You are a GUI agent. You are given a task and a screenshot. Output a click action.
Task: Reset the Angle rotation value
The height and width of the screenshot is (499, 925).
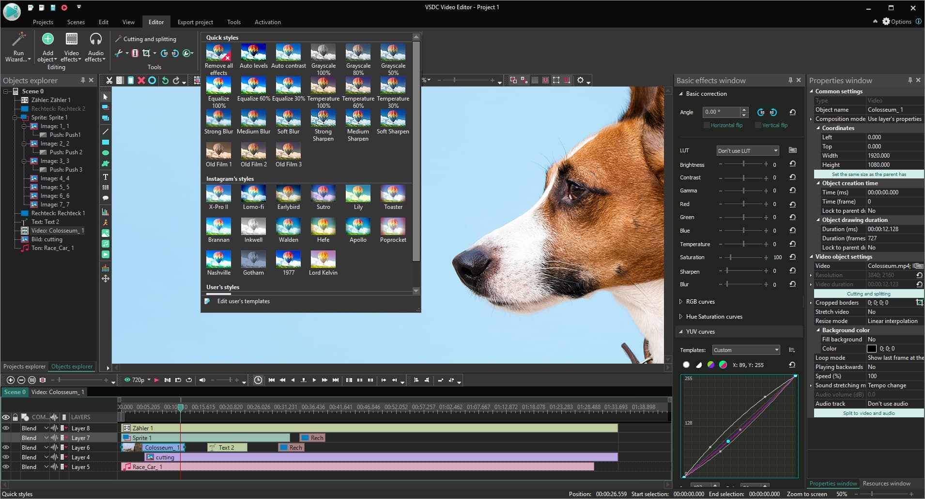(792, 112)
